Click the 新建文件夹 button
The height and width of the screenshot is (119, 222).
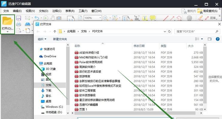(60, 39)
